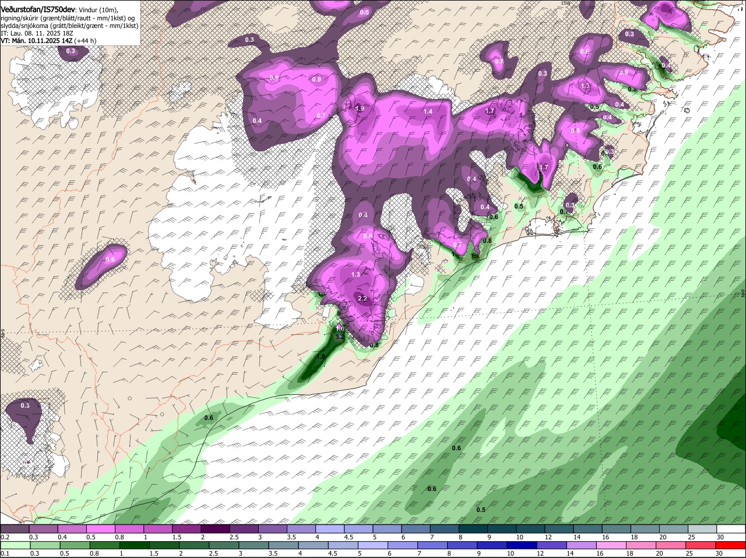The width and height of the screenshot is (746, 558).
Task: Click the 2.2 snowfall value on the map
Action: [x=362, y=298]
